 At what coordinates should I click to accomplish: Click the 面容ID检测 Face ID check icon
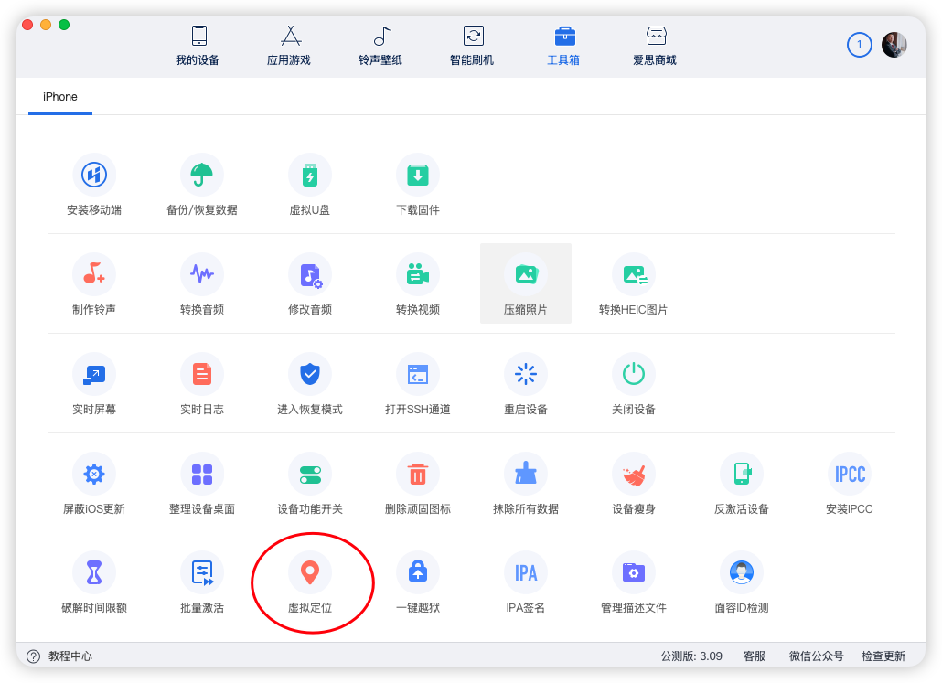click(742, 582)
